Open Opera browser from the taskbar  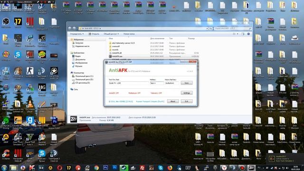(59, 168)
